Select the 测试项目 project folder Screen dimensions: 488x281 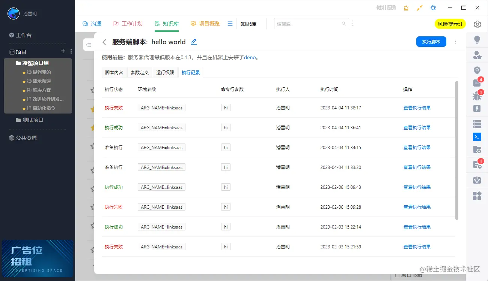point(30,120)
